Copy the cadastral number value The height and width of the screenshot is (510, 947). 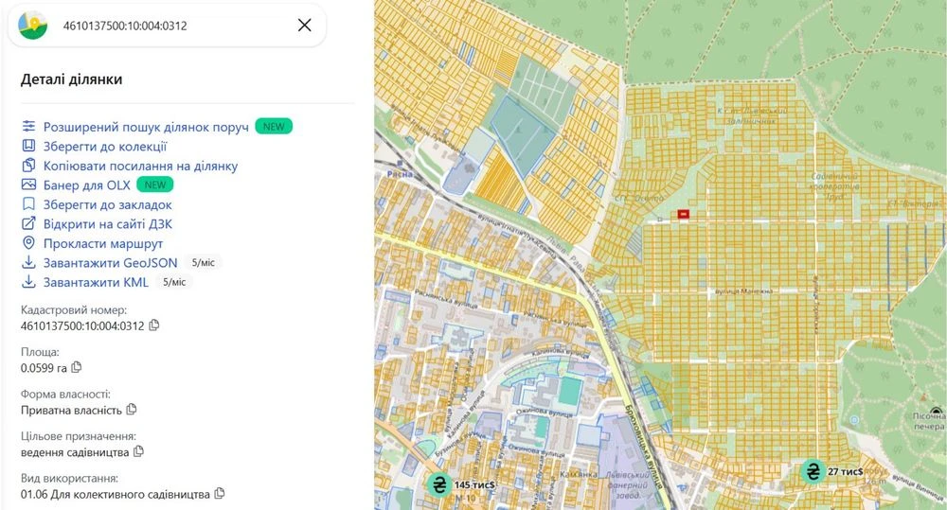pos(154,325)
